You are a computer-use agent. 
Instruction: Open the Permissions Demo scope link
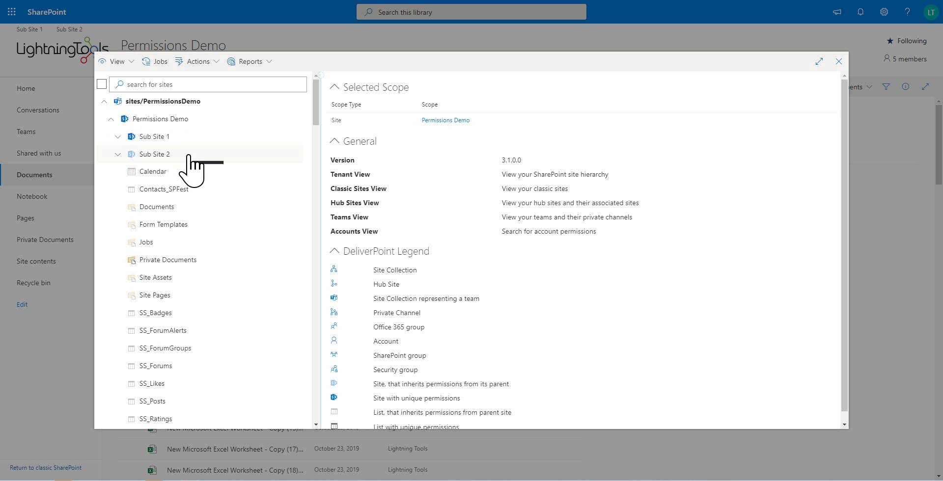pos(445,120)
